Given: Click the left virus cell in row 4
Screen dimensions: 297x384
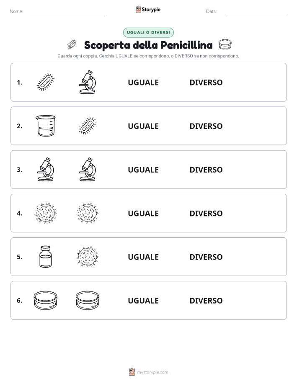Looking at the screenshot, I should [x=45, y=213].
